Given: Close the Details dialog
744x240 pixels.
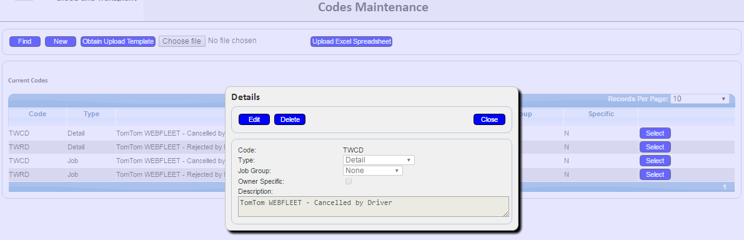Looking at the screenshot, I should 489,119.
